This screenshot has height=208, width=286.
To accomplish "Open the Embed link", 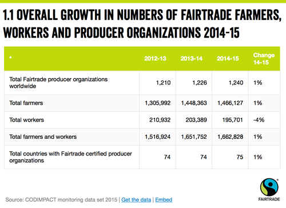I will pyautogui.click(x=164, y=200).
